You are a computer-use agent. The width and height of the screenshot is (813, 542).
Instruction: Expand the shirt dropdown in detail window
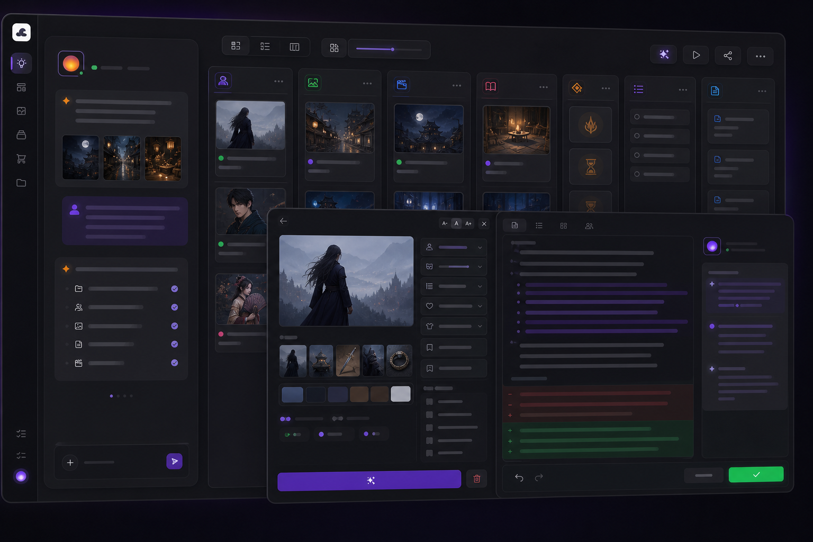coord(454,326)
